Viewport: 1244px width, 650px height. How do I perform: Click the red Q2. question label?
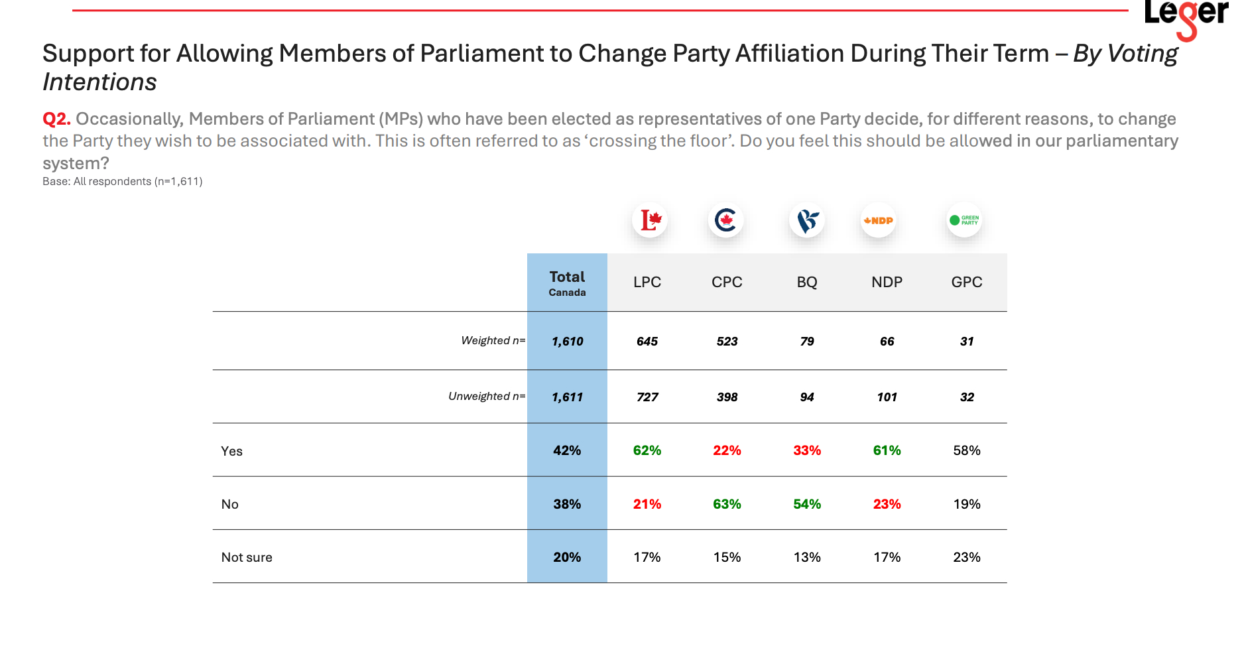pos(56,119)
